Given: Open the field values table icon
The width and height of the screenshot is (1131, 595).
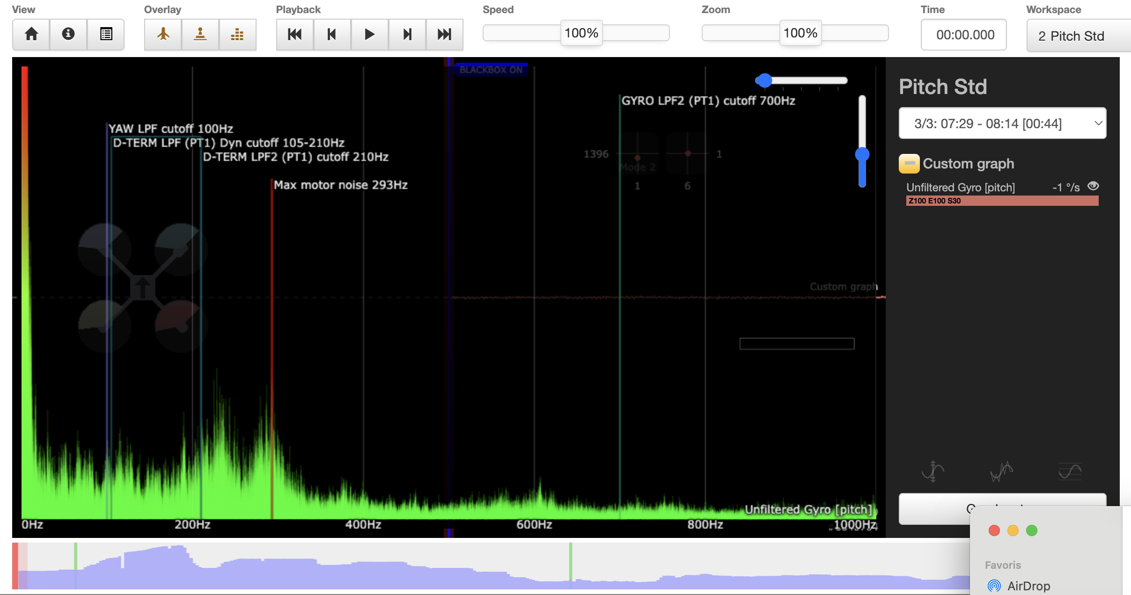Looking at the screenshot, I should (106, 34).
